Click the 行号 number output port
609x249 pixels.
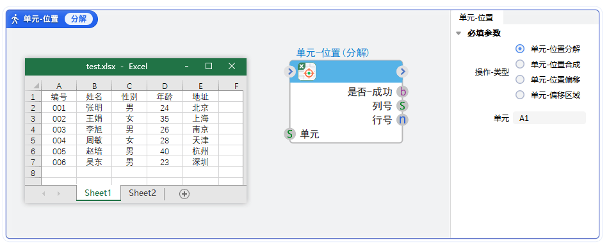[402, 120]
